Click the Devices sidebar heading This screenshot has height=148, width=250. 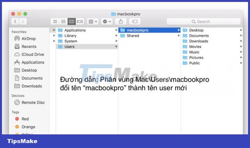pos(18,96)
